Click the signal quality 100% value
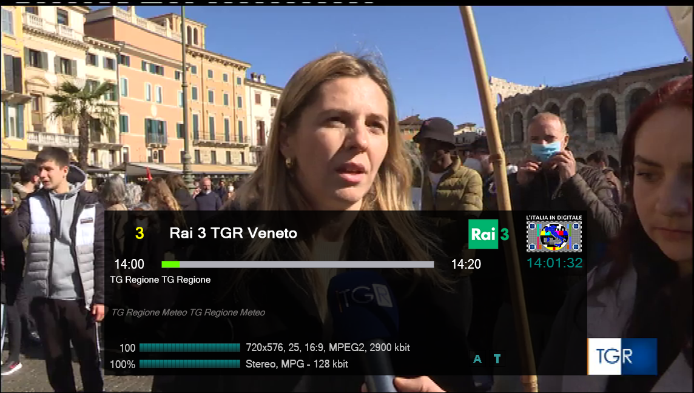The height and width of the screenshot is (393, 694). point(123,364)
